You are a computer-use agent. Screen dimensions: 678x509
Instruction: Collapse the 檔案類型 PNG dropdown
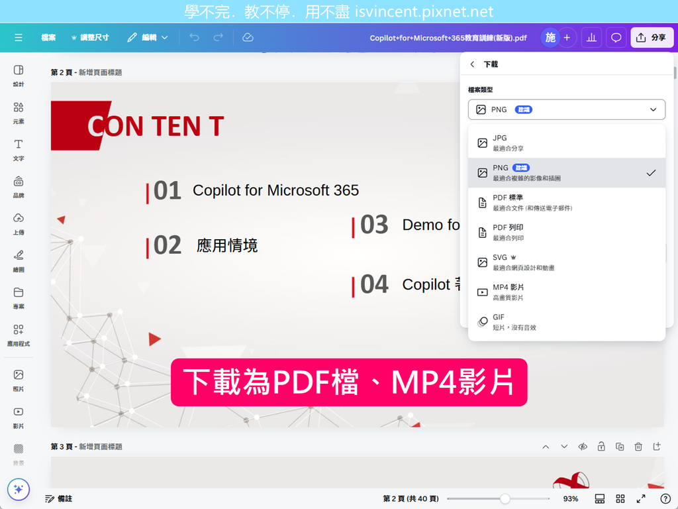[567, 109]
